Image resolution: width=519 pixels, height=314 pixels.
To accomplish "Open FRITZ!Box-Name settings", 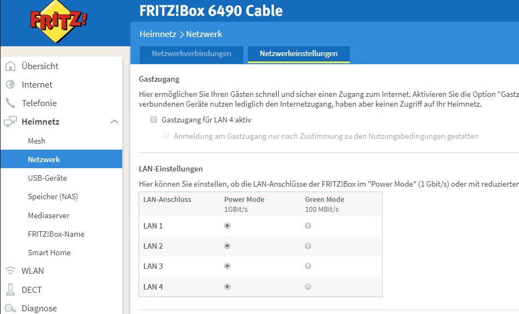I will click(x=56, y=234).
